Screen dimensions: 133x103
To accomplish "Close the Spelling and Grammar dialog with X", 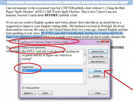I will 105,41.
